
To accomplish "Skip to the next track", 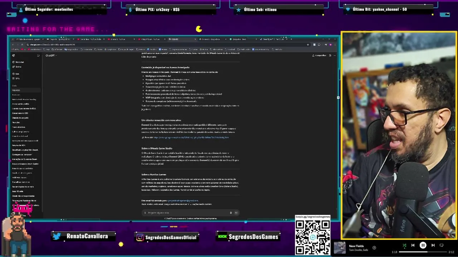I will [433, 245].
